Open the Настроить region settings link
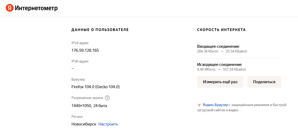Screen dimensions: 298x132 pyautogui.click(x=108, y=124)
